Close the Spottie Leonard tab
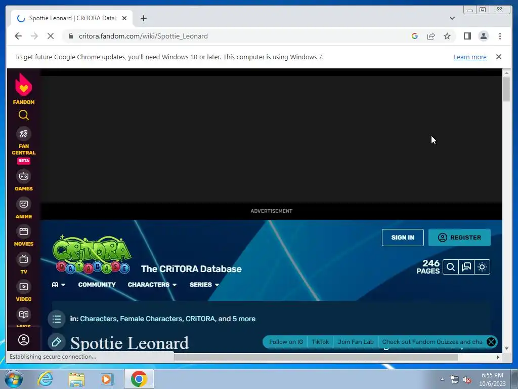Image resolution: width=518 pixels, height=389 pixels. click(x=124, y=18)
